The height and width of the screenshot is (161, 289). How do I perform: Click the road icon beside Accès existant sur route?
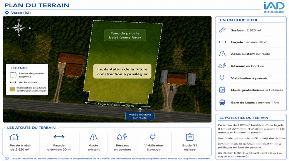tap(222, 54)
